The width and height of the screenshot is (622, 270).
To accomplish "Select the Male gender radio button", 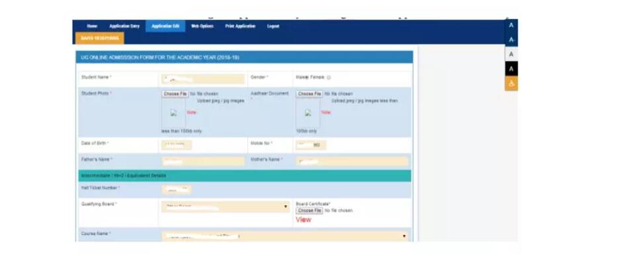I will pyautogui.click(x=306, y=78).
